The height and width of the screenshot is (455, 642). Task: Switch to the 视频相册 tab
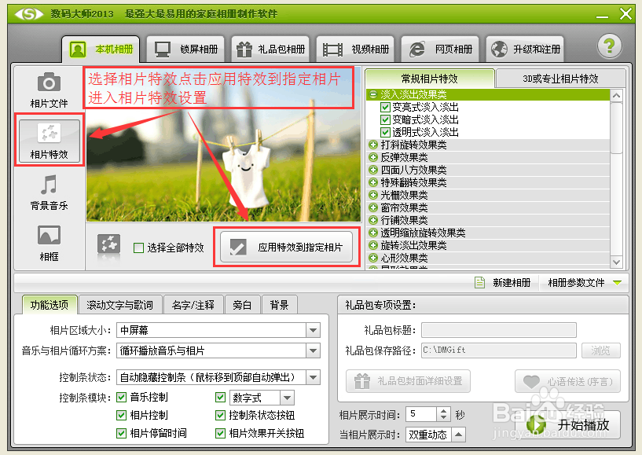click(x=355, y=50)
